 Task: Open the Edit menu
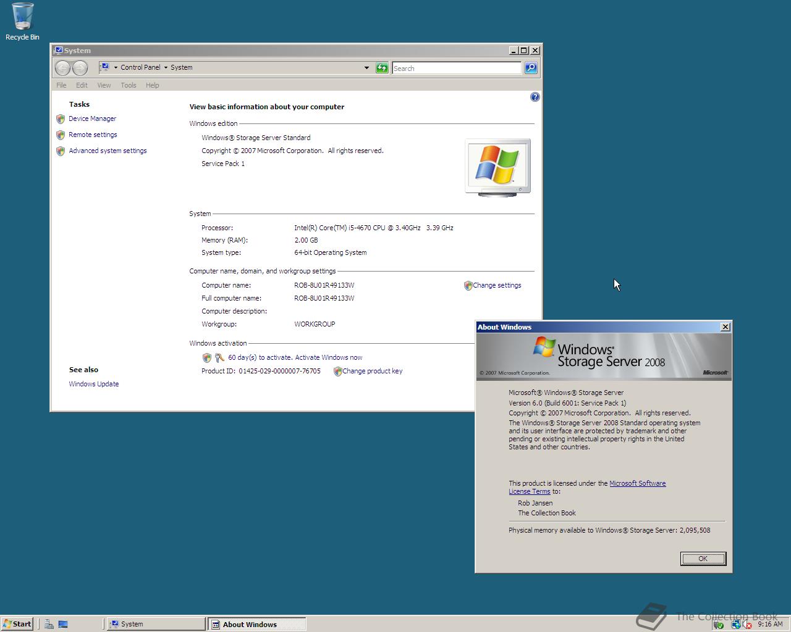[82, 85]
